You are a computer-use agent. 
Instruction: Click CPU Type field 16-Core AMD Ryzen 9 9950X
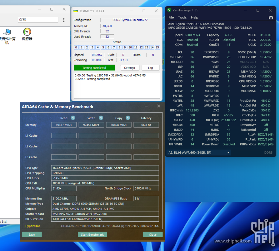[105, 168]
